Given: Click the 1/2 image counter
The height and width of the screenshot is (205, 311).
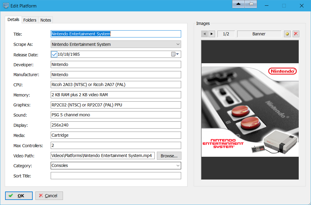Looking at the screenshot, I should coord(226,34).
